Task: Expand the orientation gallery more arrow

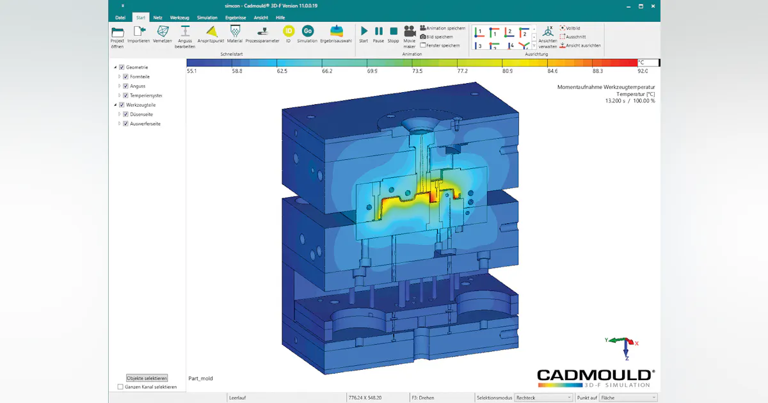Action: [x=534, y=47]
